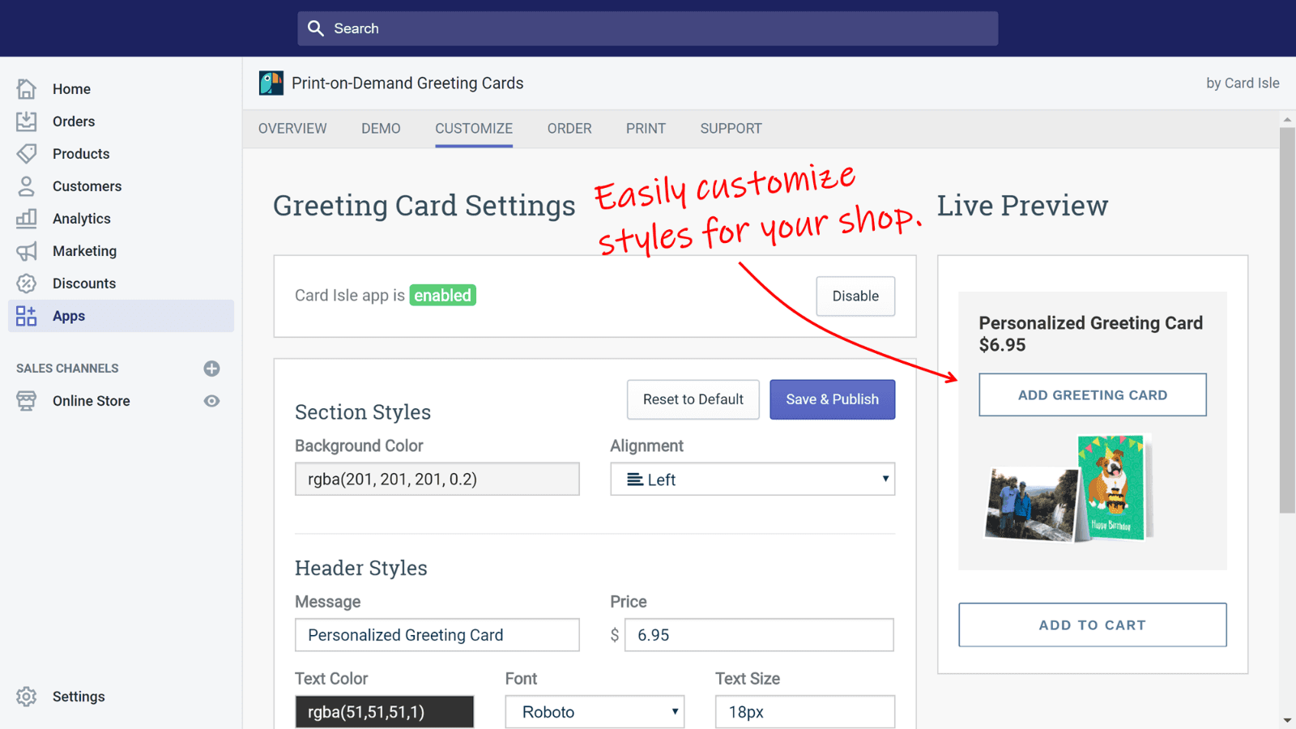Click inside the Search bar
Image resolution: width=1296 pixels, height=729 pixels.
(648, 28)
